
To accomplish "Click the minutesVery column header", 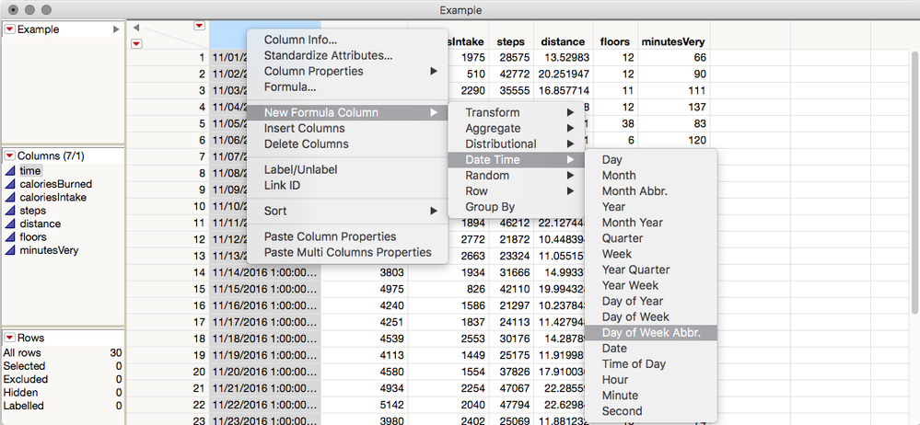I will click(673, 41).
